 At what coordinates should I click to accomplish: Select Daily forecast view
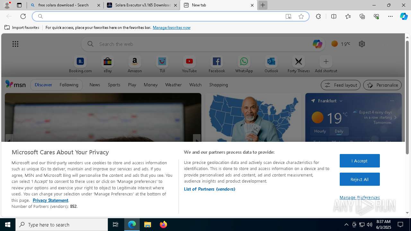339,131
